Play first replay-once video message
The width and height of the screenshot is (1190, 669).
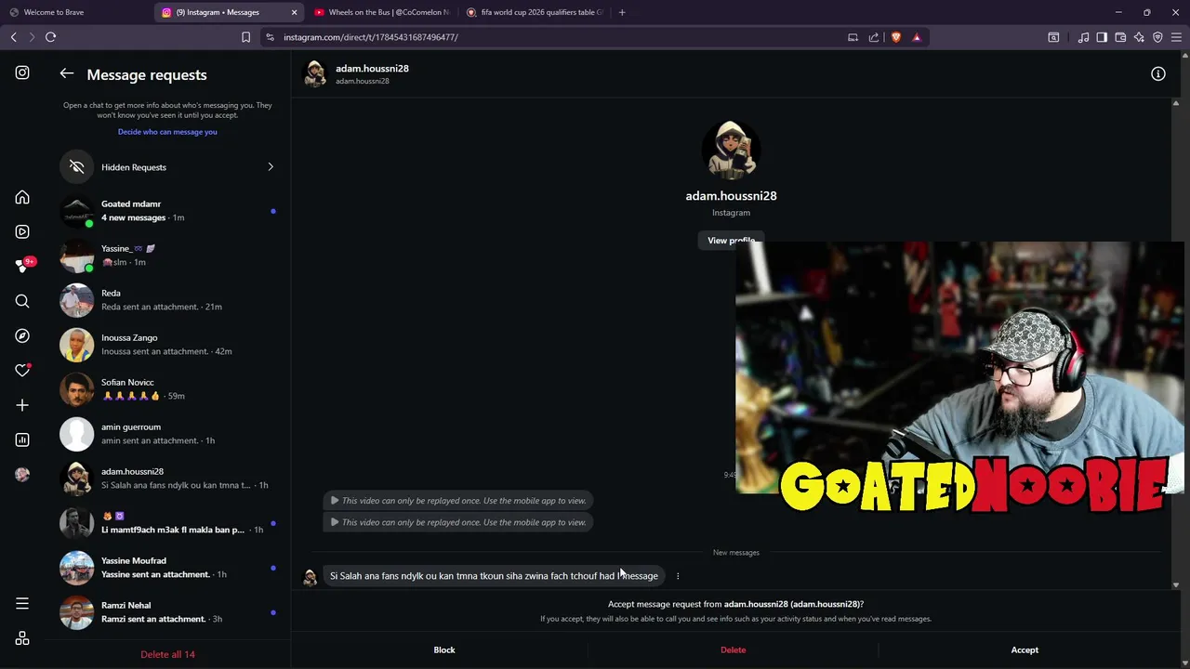coord(458,501)
